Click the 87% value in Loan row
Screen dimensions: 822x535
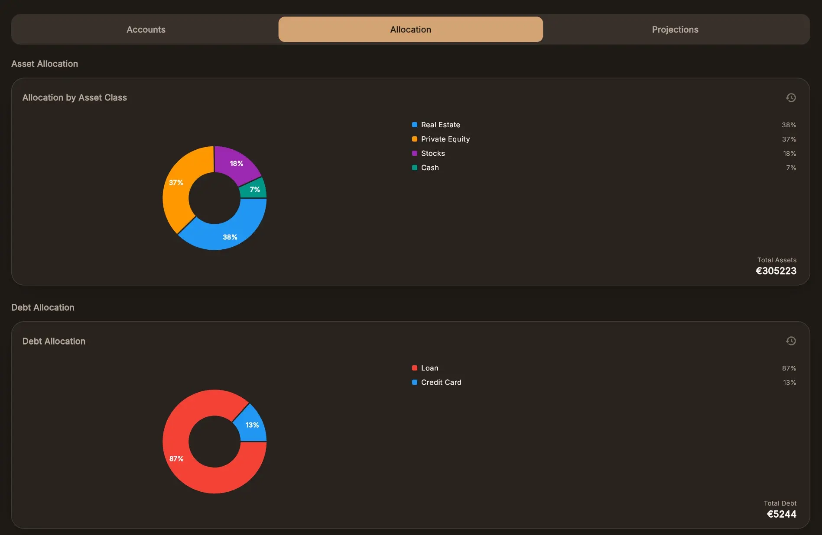click(x=789, y=368)
